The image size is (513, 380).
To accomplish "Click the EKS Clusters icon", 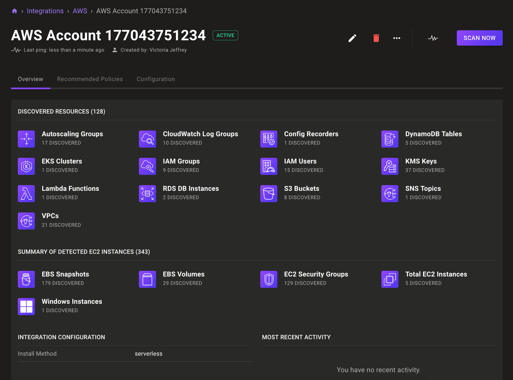I will click(26, 166).
